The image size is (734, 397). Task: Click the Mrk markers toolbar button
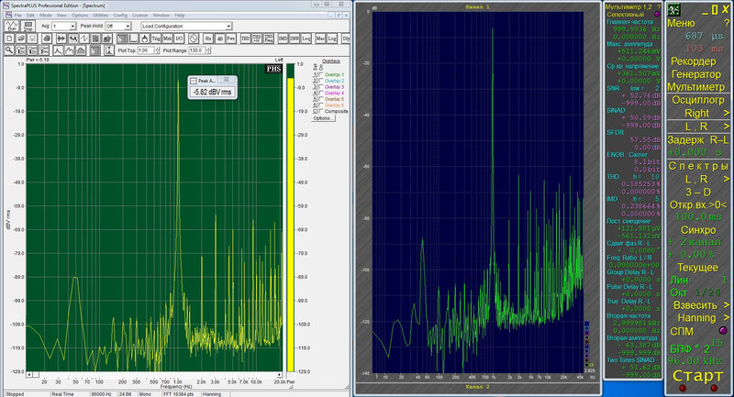(168, 39)
